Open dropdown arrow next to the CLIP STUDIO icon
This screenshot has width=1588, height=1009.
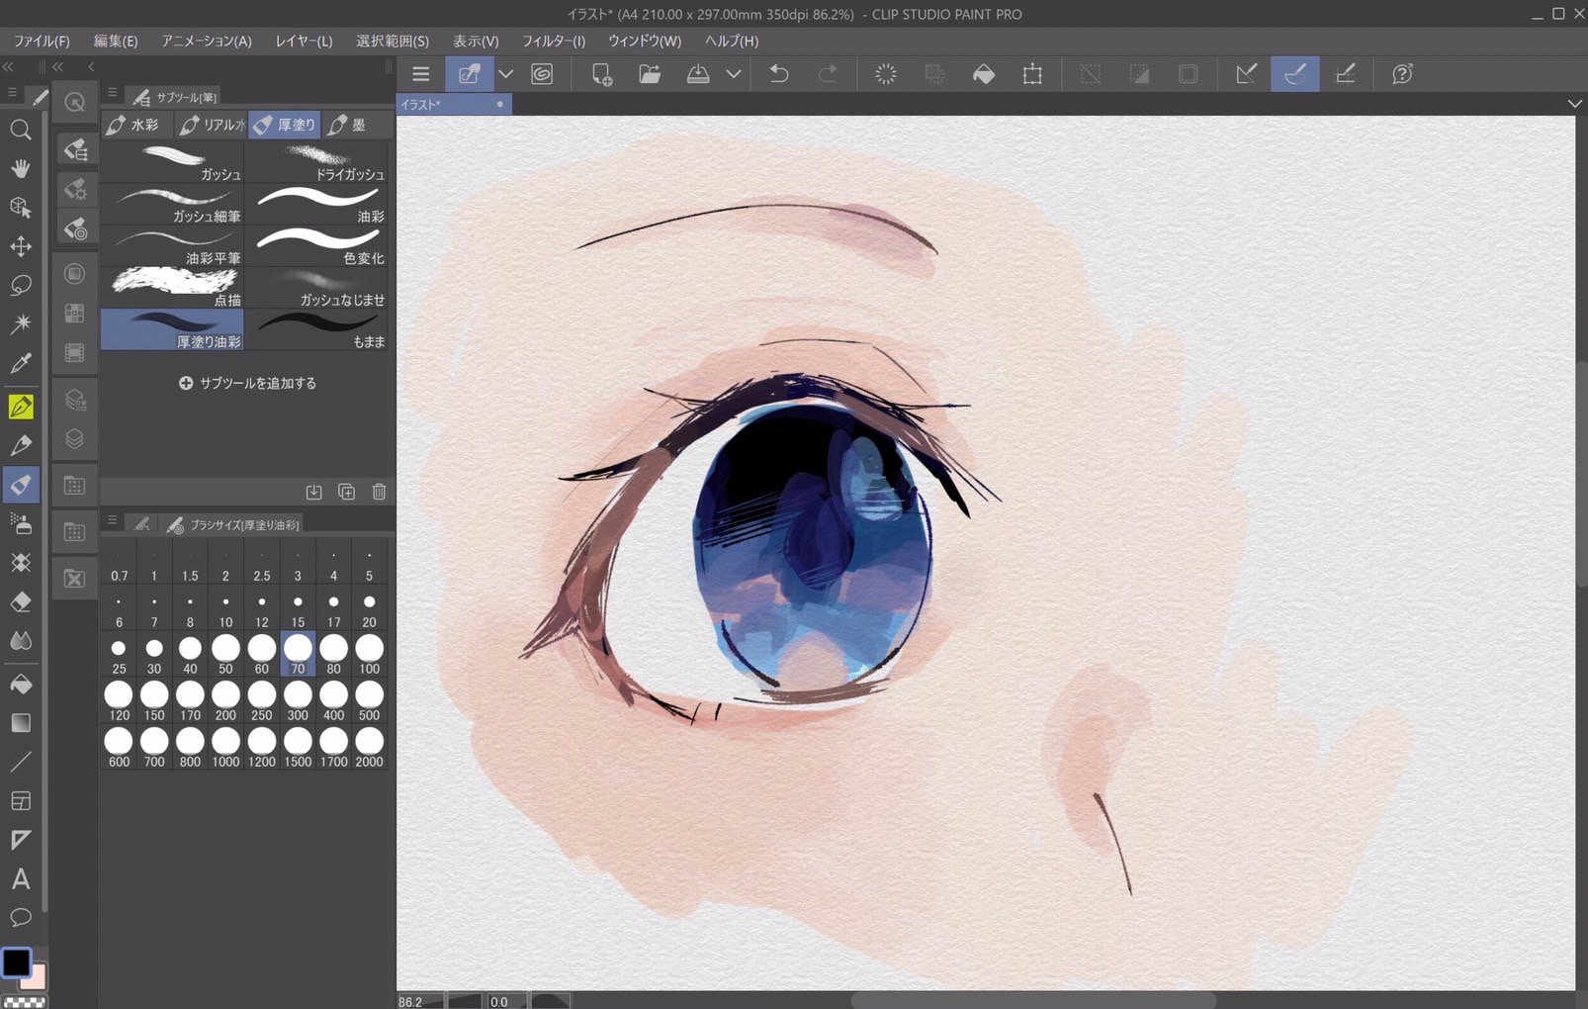pyautogui.click(x=505, y=74)
